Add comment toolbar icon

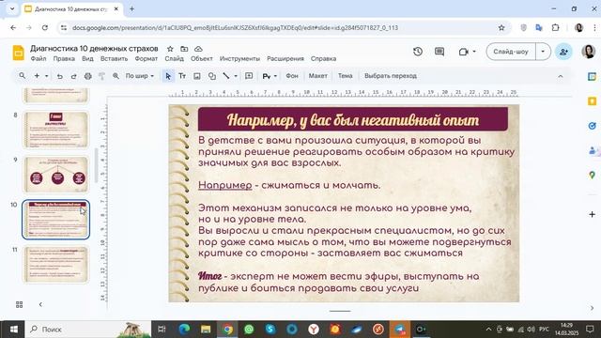click(x=249, y=76)
